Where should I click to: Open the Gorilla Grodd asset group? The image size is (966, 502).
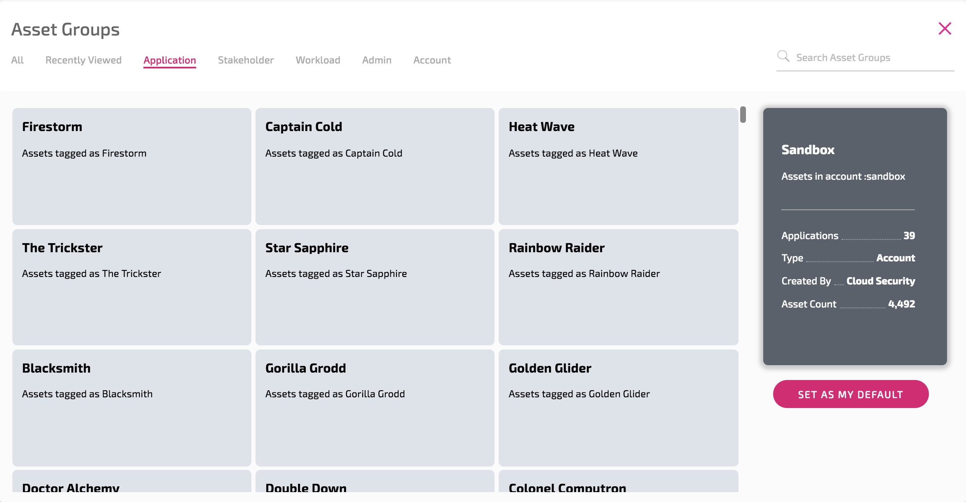(375, 408)
